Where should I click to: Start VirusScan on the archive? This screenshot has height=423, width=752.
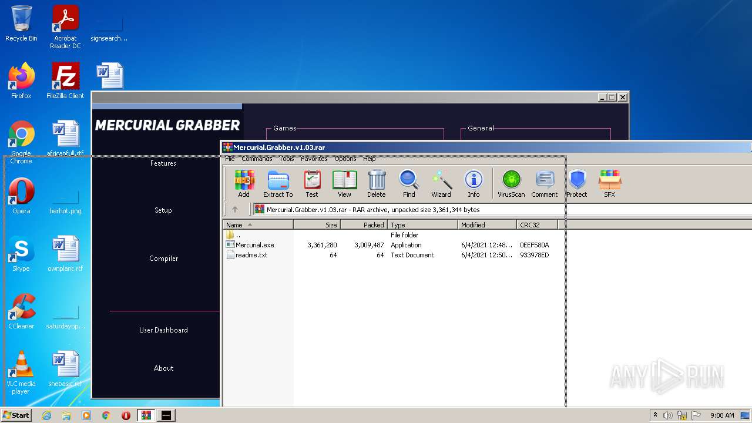[x=511, y=184]
